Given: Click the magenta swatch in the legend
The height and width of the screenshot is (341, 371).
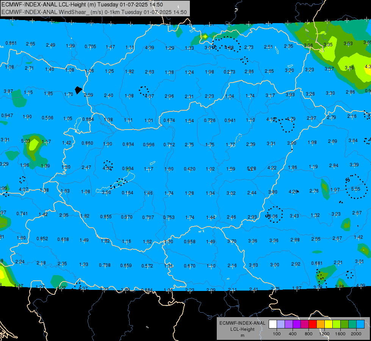Looking at the screenshot, I should [x=305, y=324].
